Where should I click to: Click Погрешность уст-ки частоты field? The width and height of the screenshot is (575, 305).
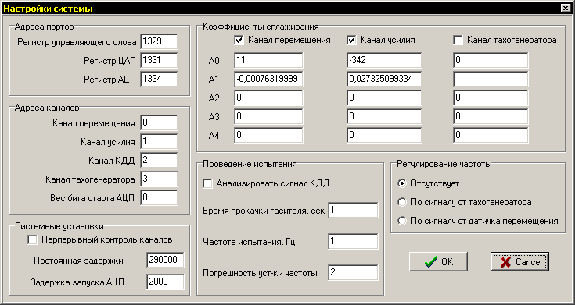tap(353, 272)
